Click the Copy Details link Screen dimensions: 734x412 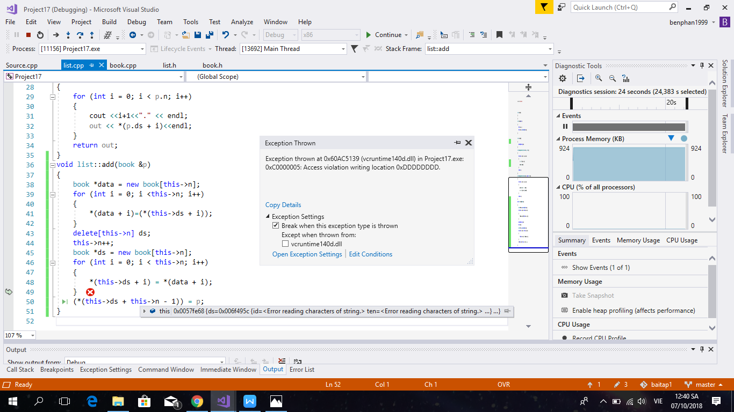[283, 205]
